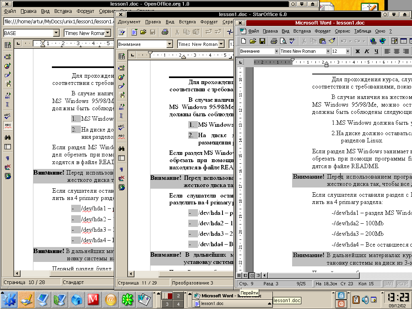
Task: Click New document icon in Microsoft Word
Action: pos(243,41)
